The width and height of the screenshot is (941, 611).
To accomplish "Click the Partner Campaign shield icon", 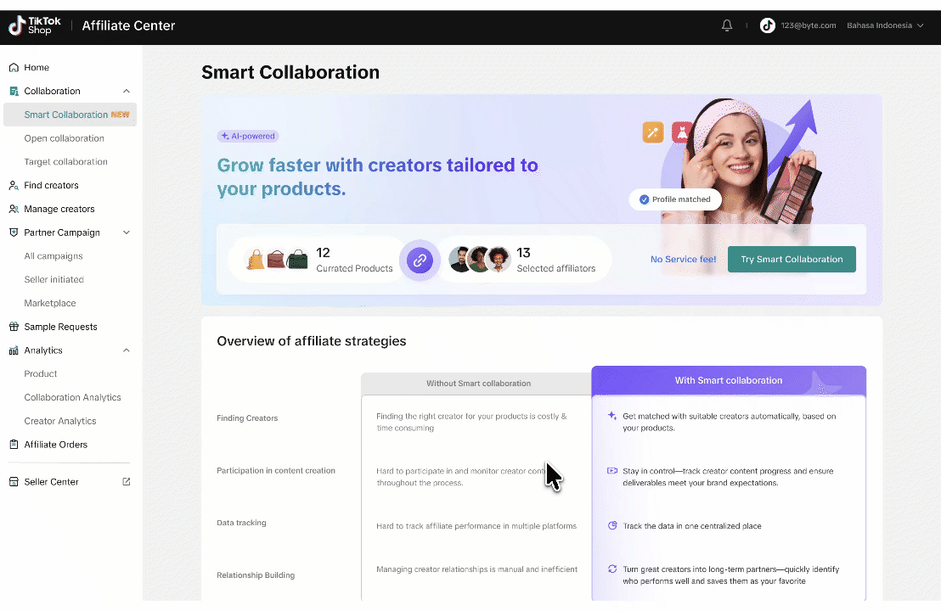I will tap(14, 233).
